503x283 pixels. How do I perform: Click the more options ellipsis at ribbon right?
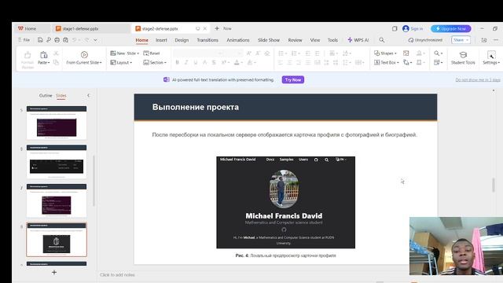pyautogui.click(x=496, y=40)
